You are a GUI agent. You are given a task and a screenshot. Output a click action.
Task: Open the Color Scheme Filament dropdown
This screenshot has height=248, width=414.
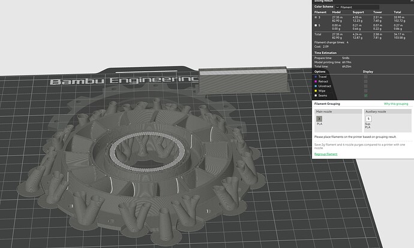357,7
